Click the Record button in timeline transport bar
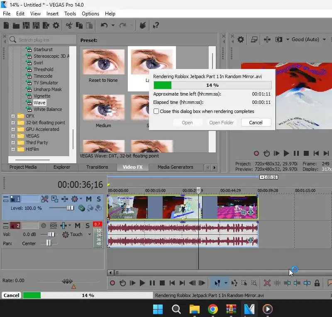 click(112, 283)
